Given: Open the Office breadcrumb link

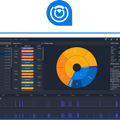Looking at the screenshot, I should [x=16, y=39].
